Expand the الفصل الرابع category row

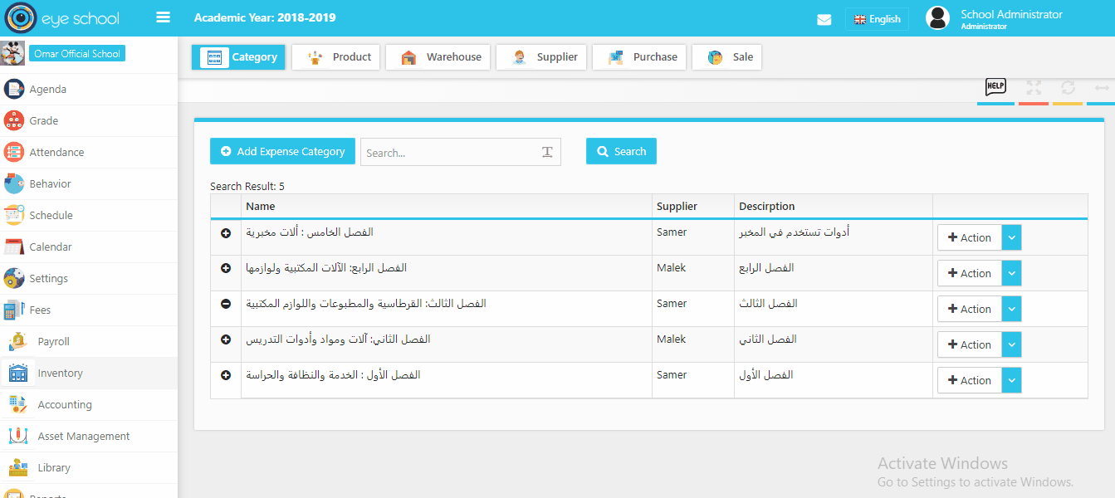[x=226, y=269]
